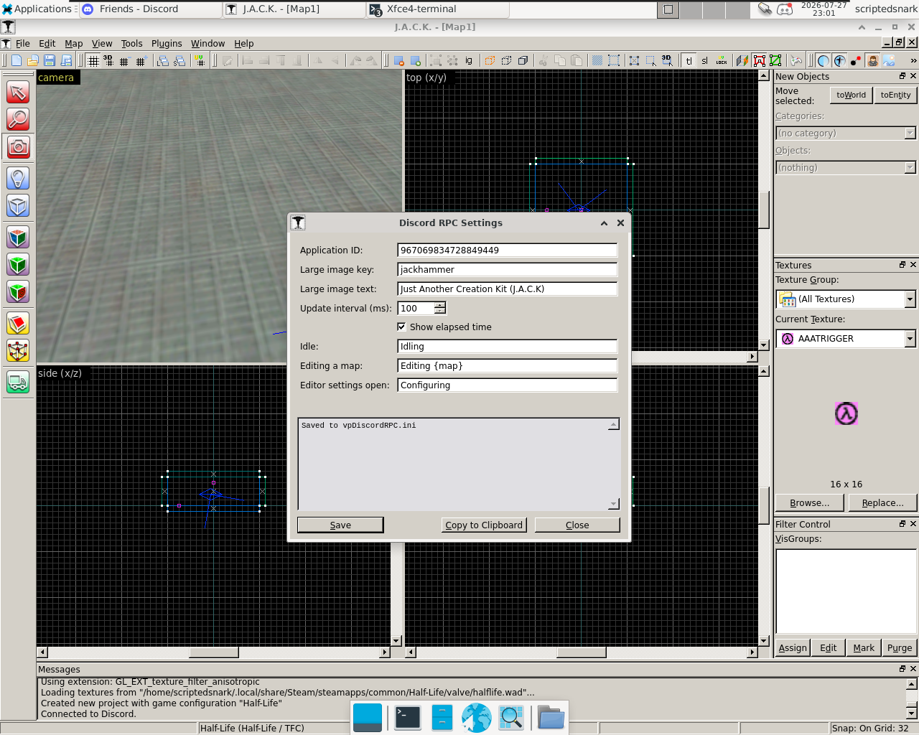Viewport: 919px width, 735px height.
Task: Open the Current Texture AAATRIGGER dropdown
Action: (x=846, y=338)
